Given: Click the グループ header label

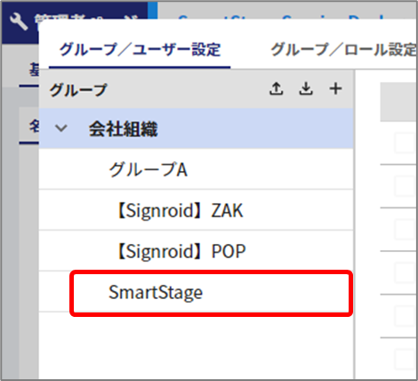Looking at the screenshot, I should (x=78, y=90).
